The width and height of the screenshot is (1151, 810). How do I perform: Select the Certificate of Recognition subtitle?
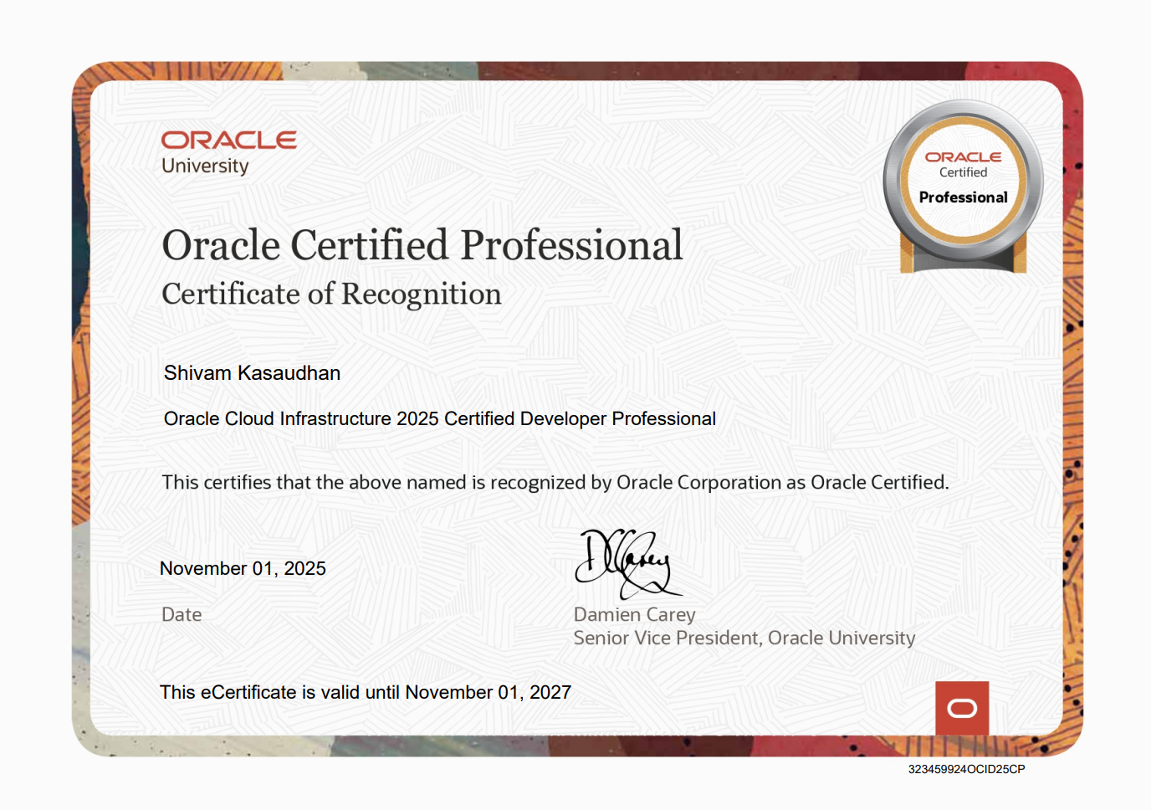[x=331, y=294]
